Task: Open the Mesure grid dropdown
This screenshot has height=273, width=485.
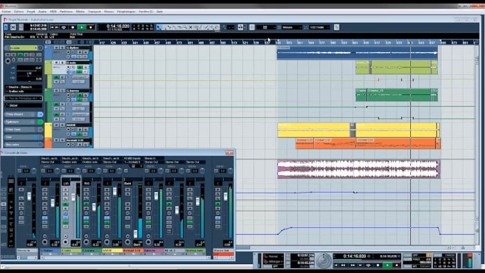Action: click(291, 27)
